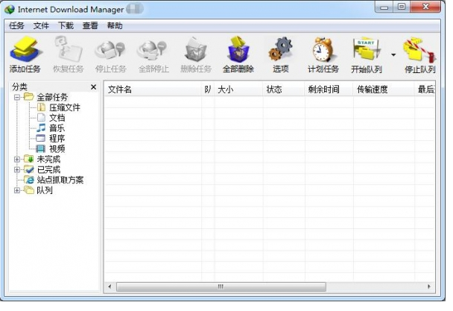Select the 未完成 download folder icon
453x311 pixels.
pyautogui.click(x=29, y=159)
